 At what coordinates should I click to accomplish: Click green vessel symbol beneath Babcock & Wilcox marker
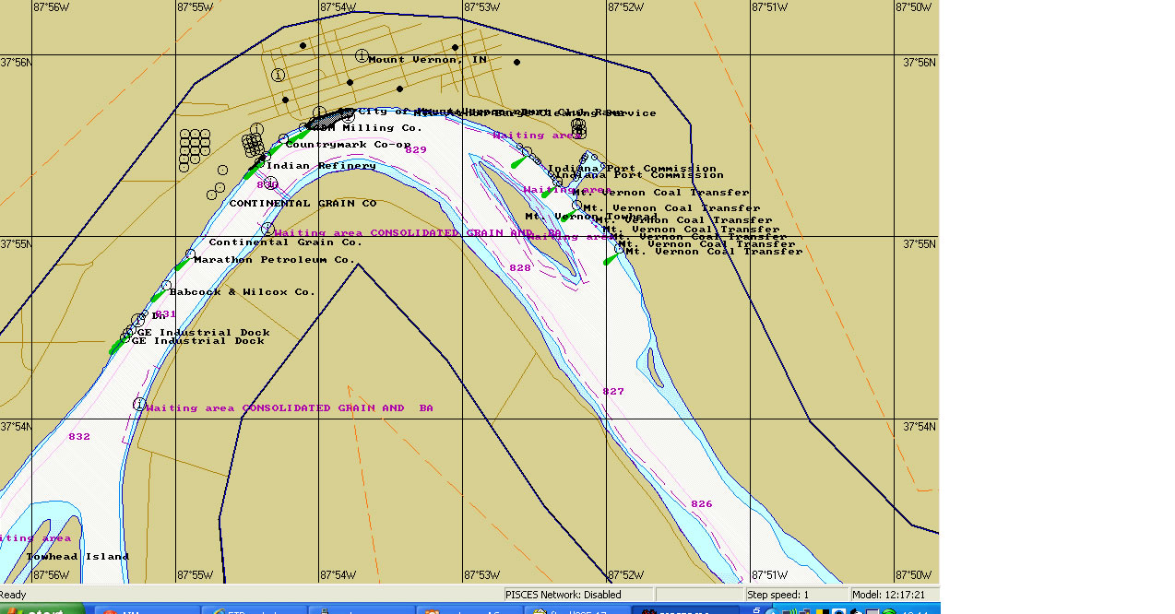[158, 297]
